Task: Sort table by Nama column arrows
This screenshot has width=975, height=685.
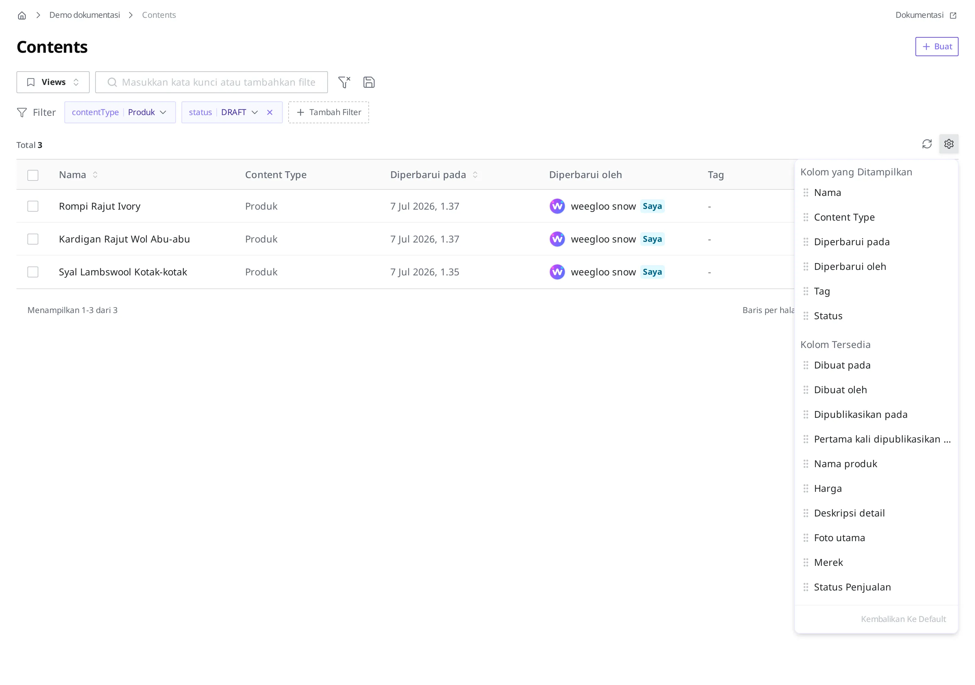Action: point(95,175)
